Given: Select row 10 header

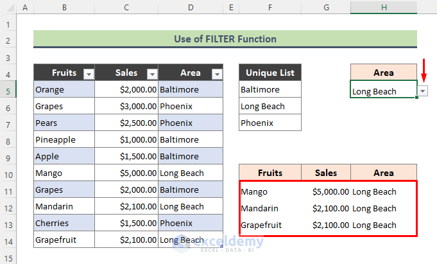Looking at the screenshot, I should click(8, 173).
